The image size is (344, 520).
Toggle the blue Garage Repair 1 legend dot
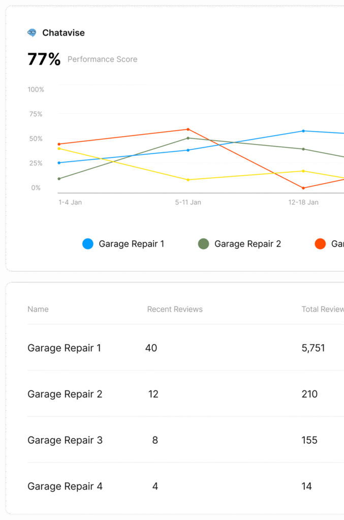point(88,244)
